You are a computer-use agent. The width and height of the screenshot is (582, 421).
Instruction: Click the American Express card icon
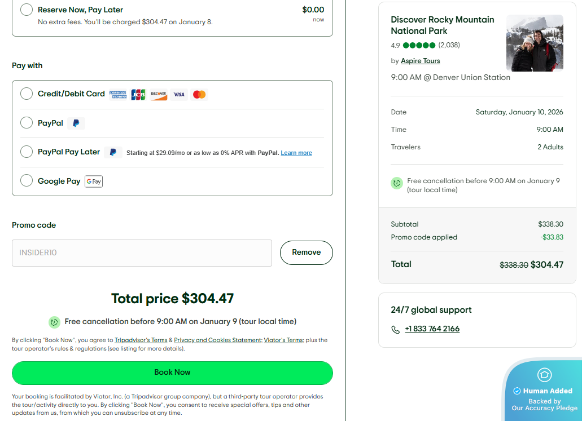click(118, 95)
